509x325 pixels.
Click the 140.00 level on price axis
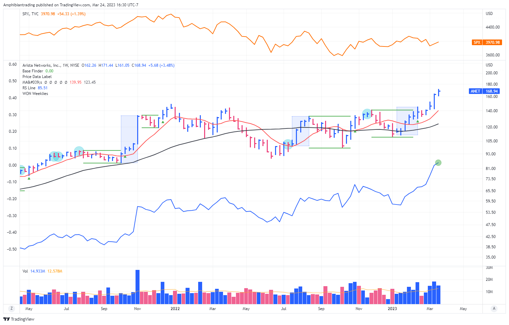click(x=492, y=111)
